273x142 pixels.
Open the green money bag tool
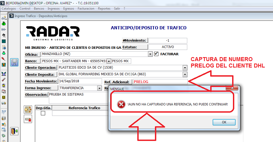tap(4, 24)
